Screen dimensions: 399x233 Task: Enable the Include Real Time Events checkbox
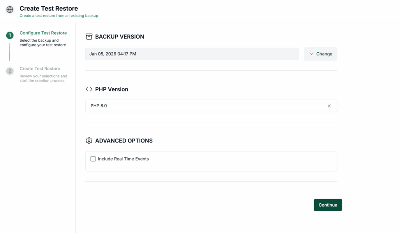click(93, 159)
